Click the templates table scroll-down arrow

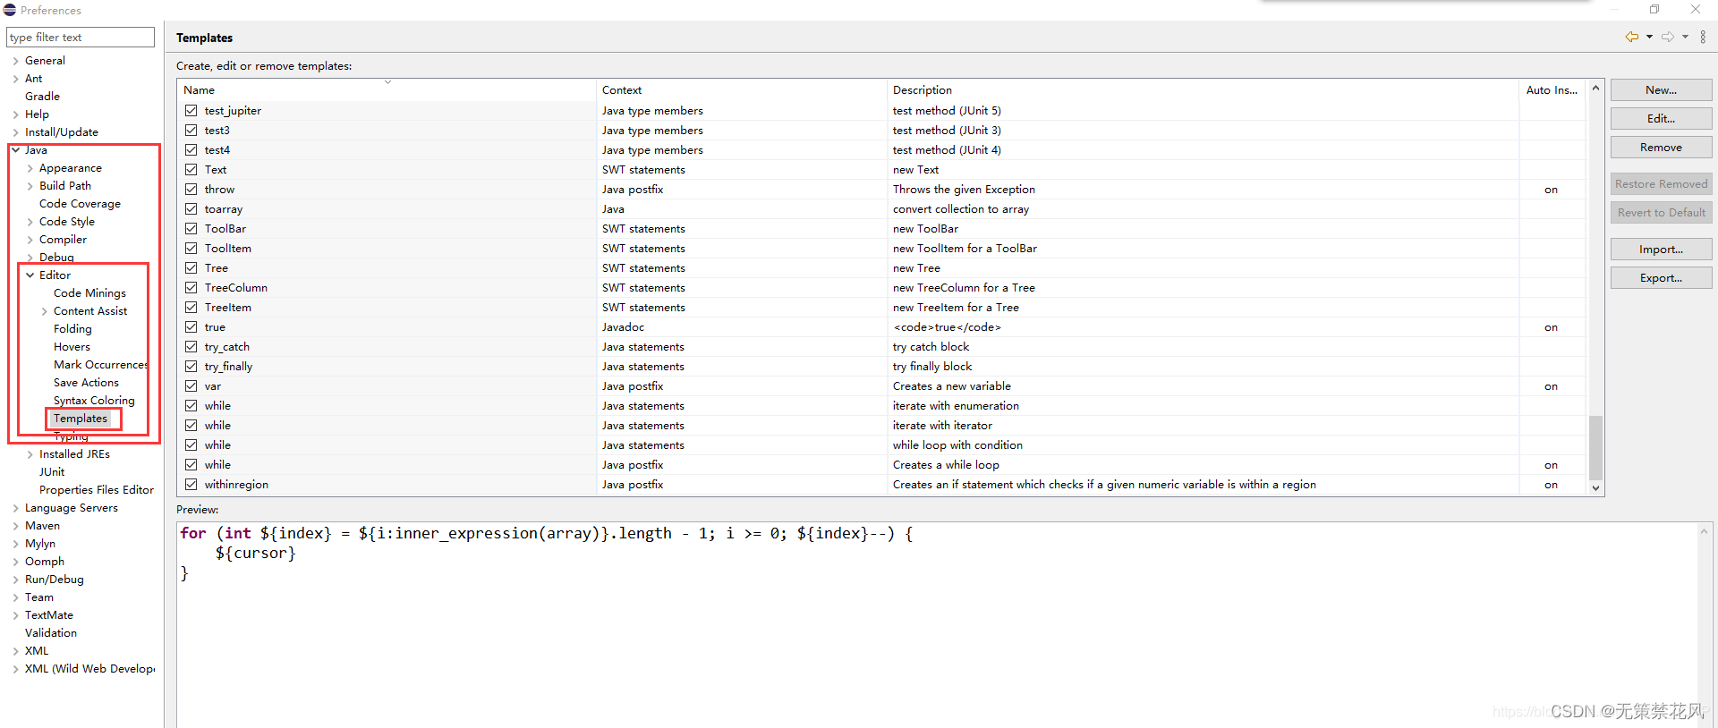[x=1595, y=488]
